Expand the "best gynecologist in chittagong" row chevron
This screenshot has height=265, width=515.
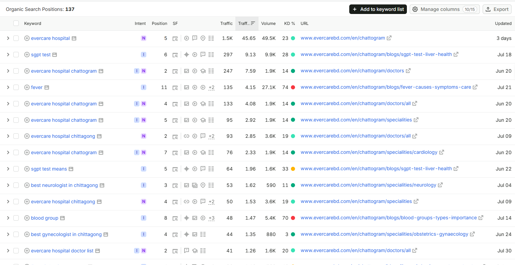click(8, 234)
